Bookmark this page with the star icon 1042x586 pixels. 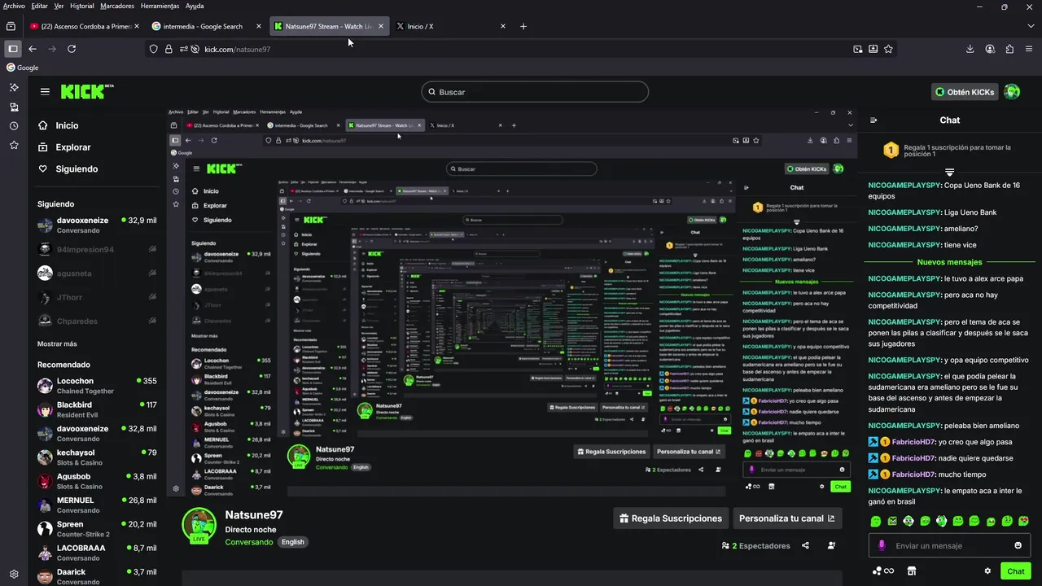[888, 49]
